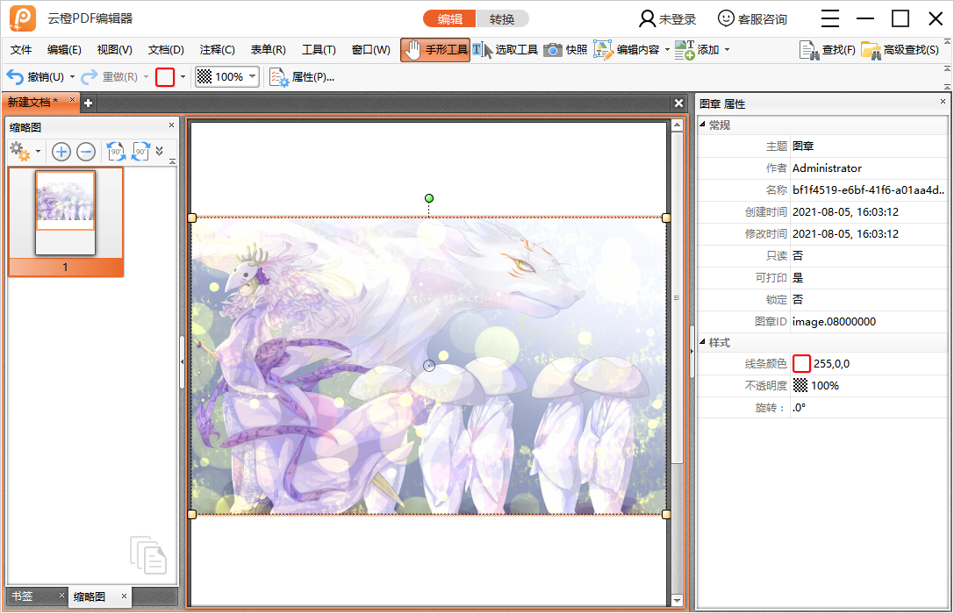
Task: Open the 编辑(E) menu
Action: coord(64,50)
